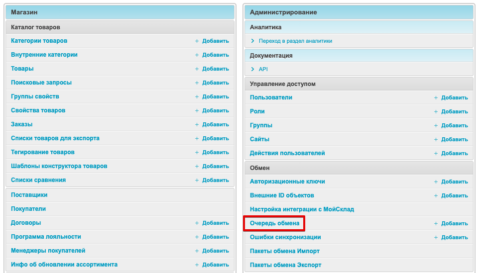Click Добавить next to Категории товаров
Viewport: 480px width, 273px height.
[215, 41]
